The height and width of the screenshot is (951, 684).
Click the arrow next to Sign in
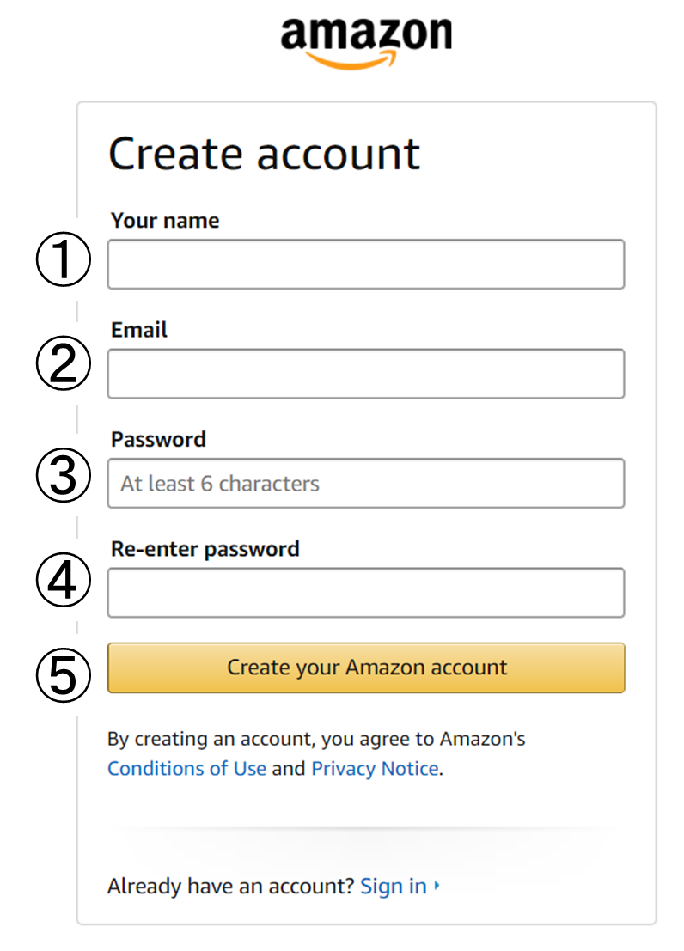pos(437,886)
